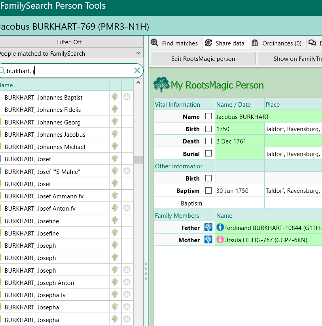Click temple ordinance icon for Joseph Anton
Image resolution: width=322 pixels, height=326 pixels.
pos(127,282)
